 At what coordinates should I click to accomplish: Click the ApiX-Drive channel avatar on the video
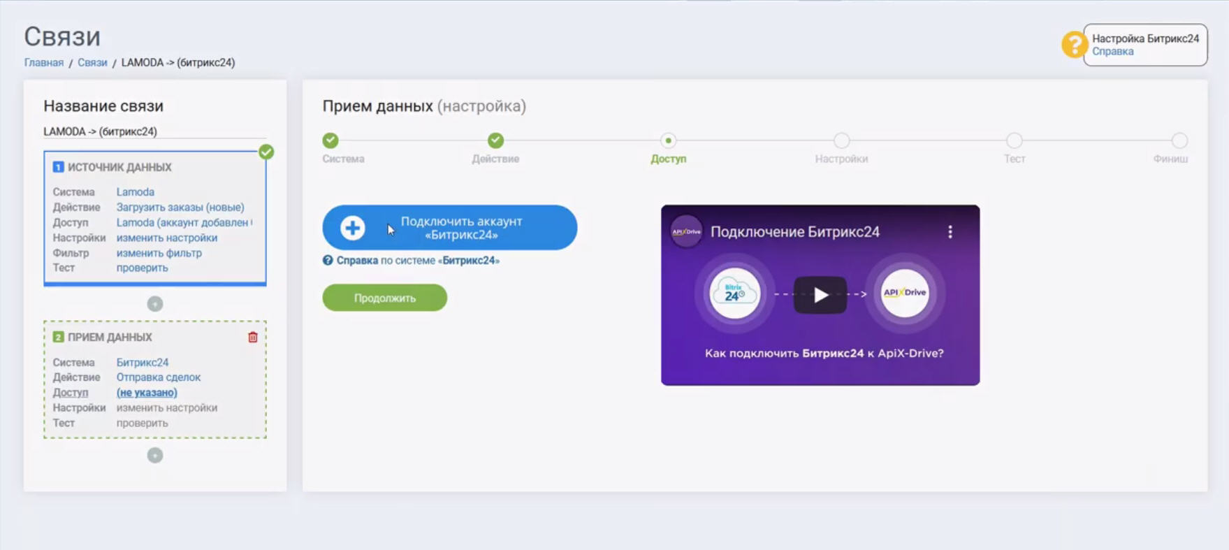click(686, 232)
